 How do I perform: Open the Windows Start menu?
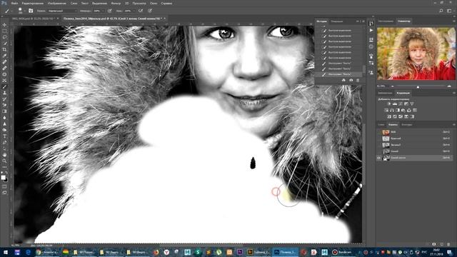6,252
